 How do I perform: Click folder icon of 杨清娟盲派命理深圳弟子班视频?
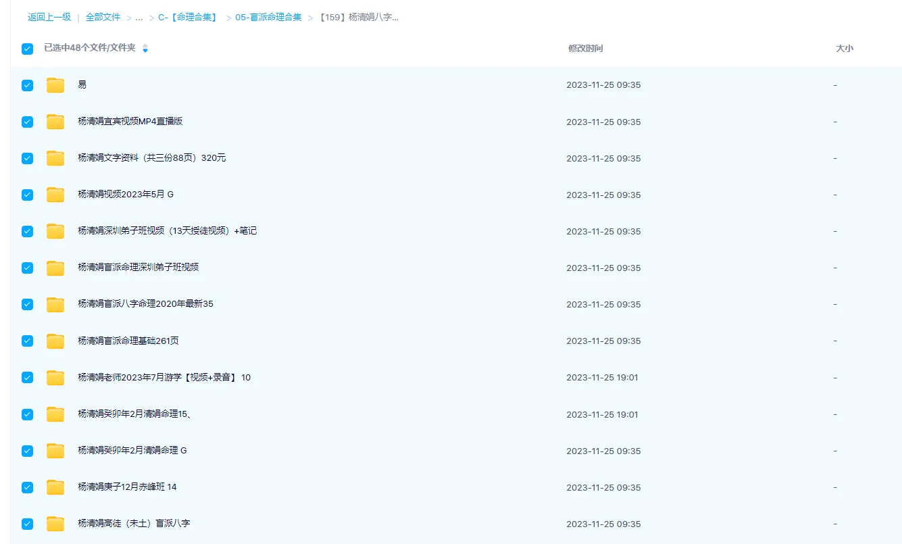55,268
